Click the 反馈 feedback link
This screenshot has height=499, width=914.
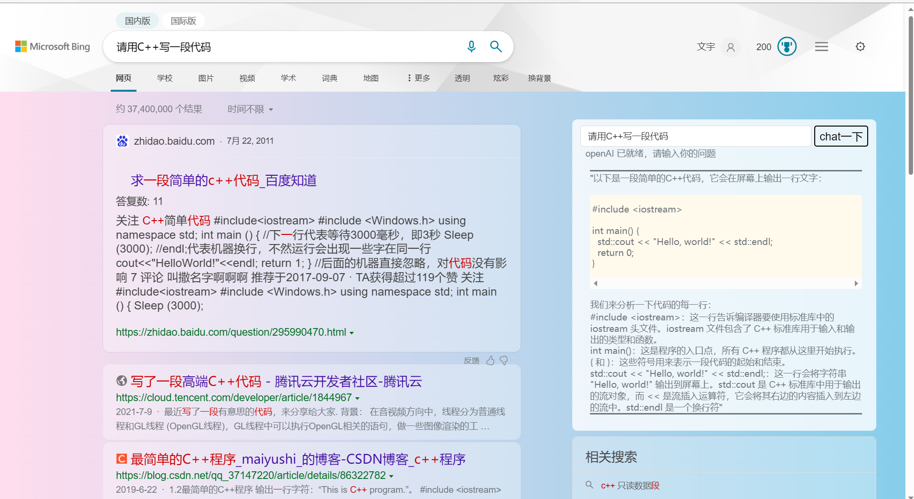coord(472,361)
